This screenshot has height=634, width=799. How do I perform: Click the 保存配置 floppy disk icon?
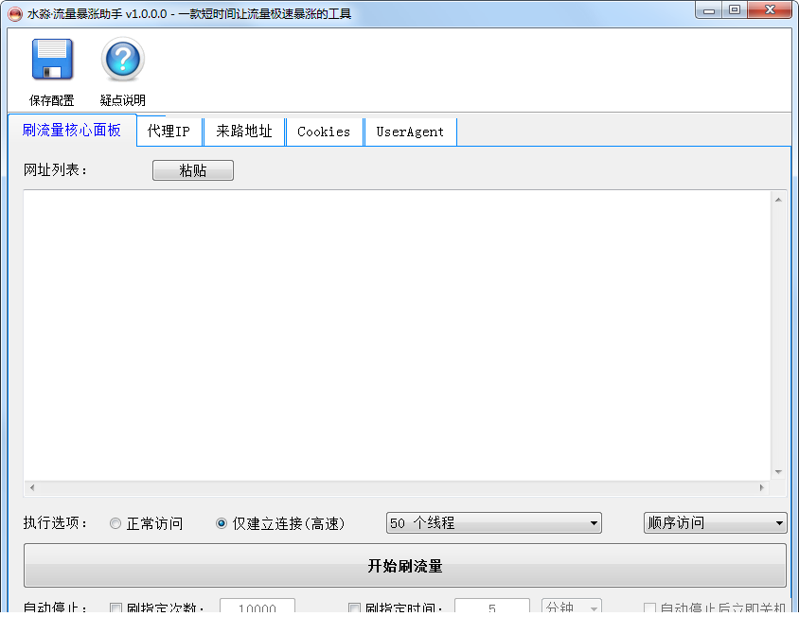[x=52, y=59]
